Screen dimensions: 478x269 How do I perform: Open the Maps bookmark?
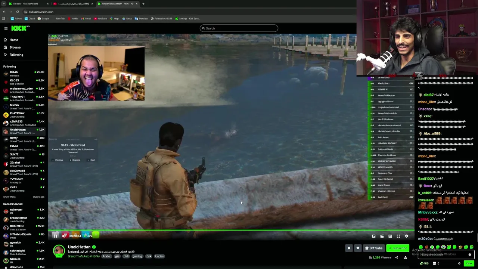pos(115,19)
